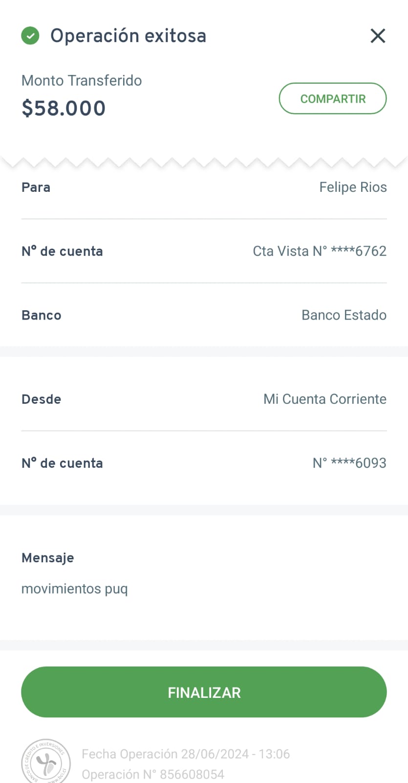408x783 pixels.
Task: Click the green success checkmark icon
Action: tap(30, 36)
